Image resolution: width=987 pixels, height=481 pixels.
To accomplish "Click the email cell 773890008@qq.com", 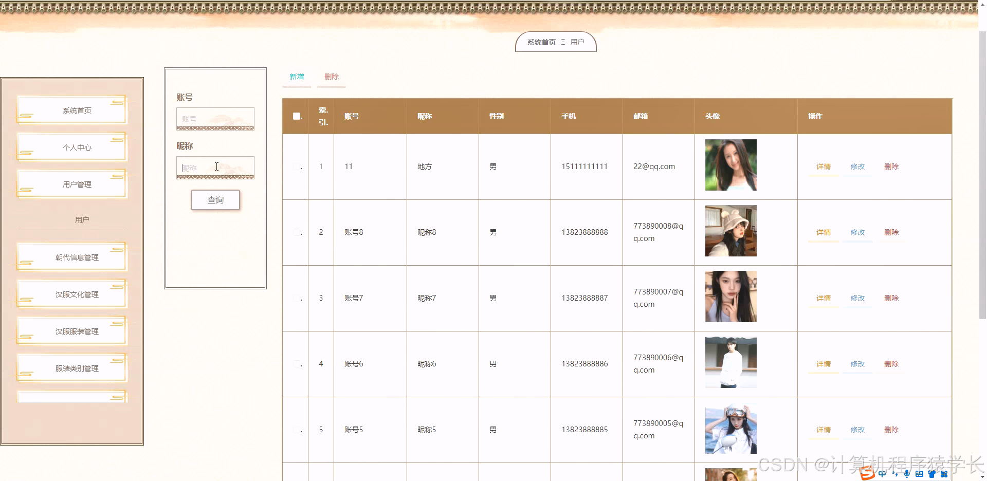I will tap(659, 232).
